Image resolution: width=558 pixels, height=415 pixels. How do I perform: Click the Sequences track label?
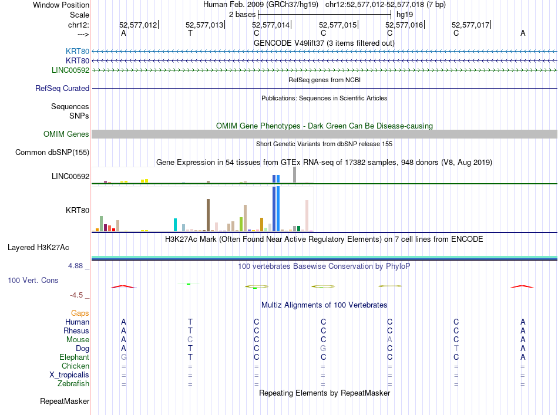[70, 106]
